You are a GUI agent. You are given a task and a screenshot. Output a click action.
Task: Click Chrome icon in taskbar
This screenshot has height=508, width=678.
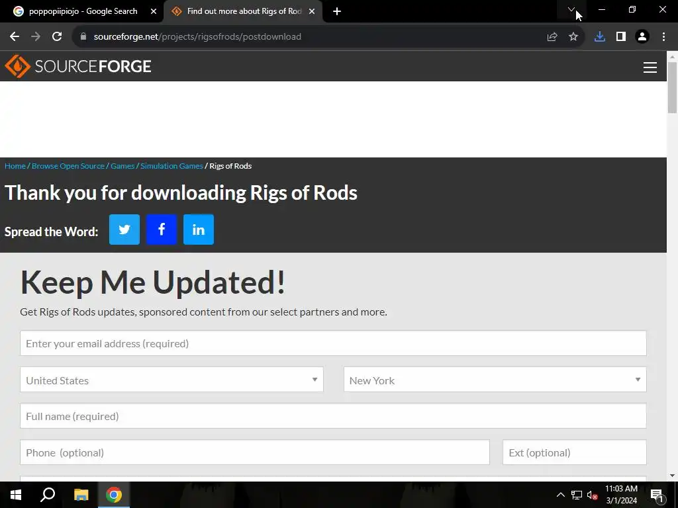114,495
